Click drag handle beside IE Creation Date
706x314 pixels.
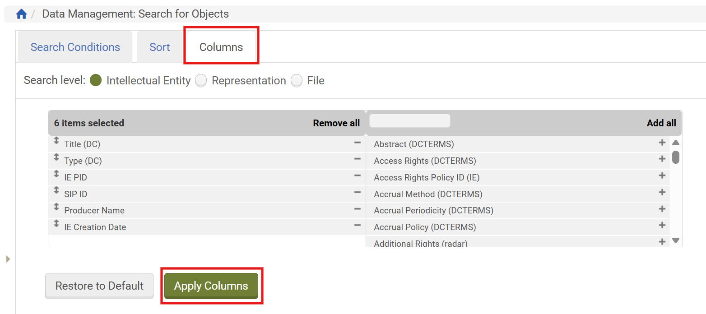(56, 223)
